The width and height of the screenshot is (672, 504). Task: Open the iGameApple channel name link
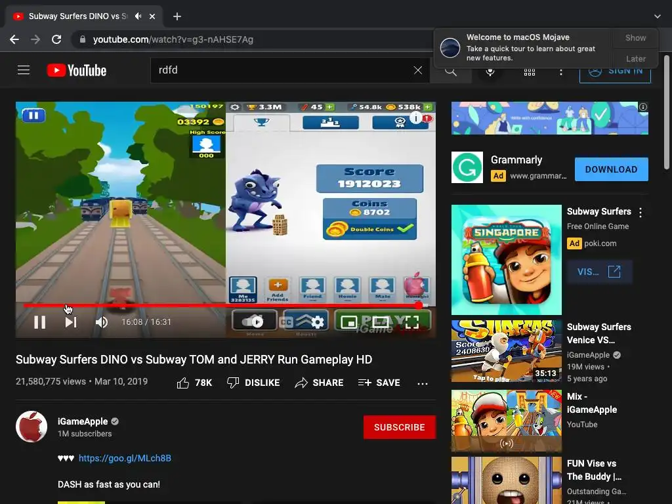(83, 422)
